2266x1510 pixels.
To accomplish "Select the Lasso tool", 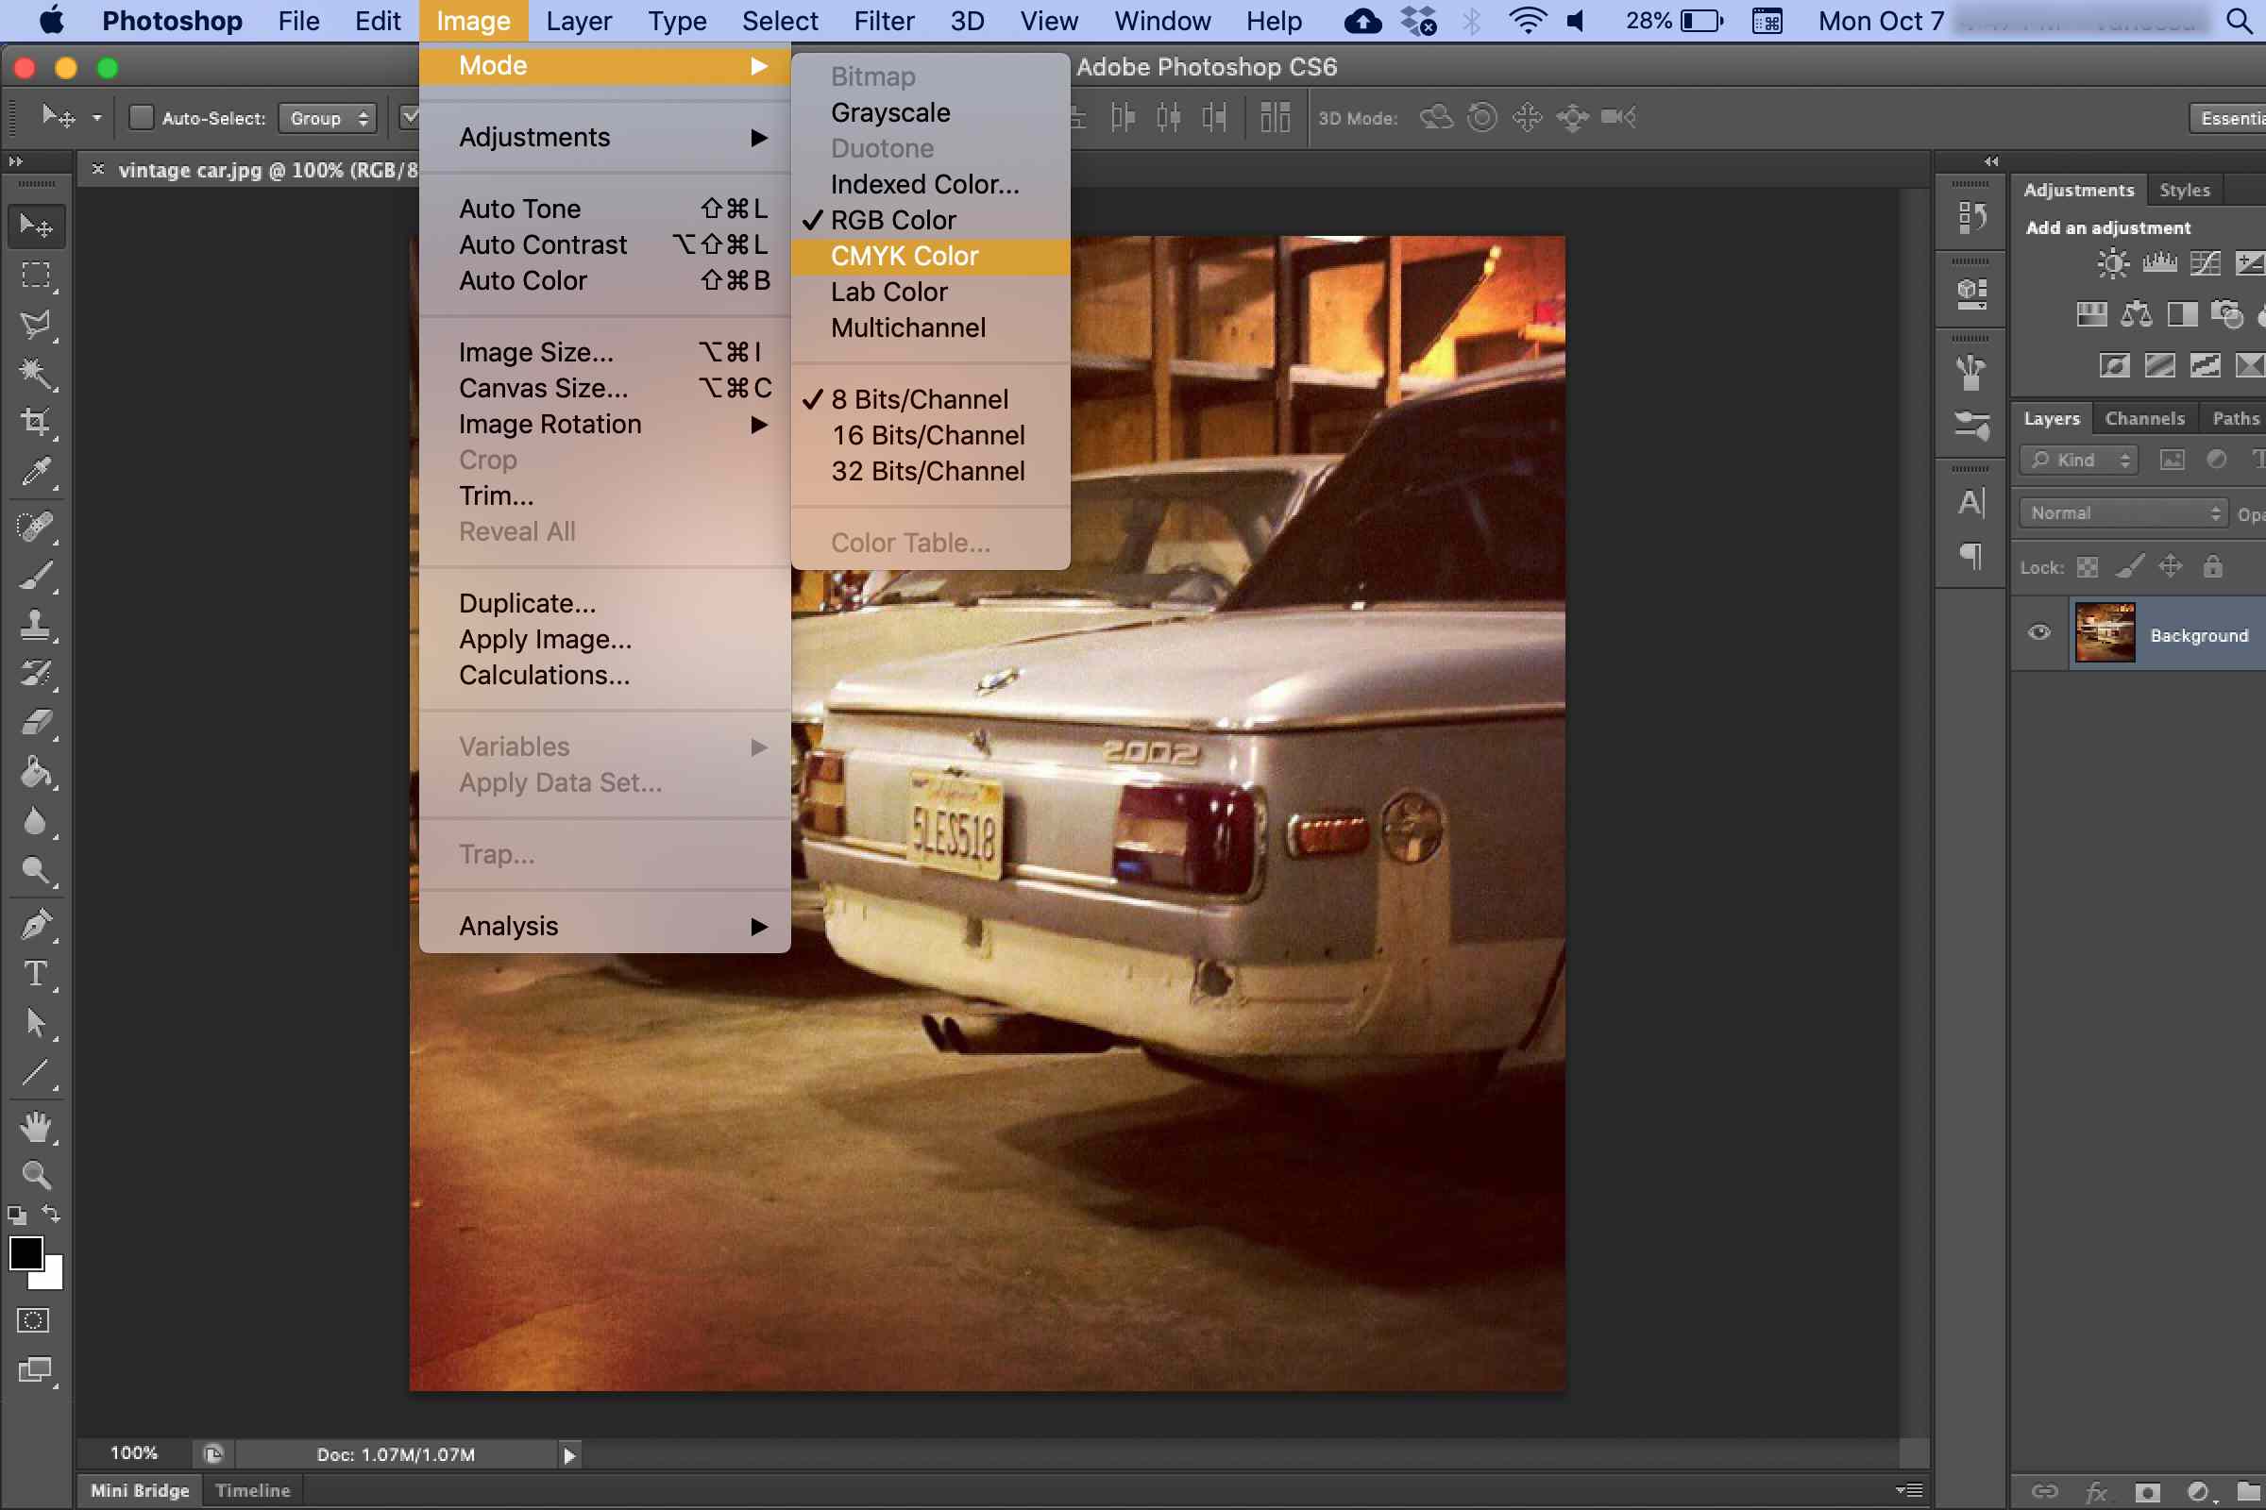I will point(37,324).
